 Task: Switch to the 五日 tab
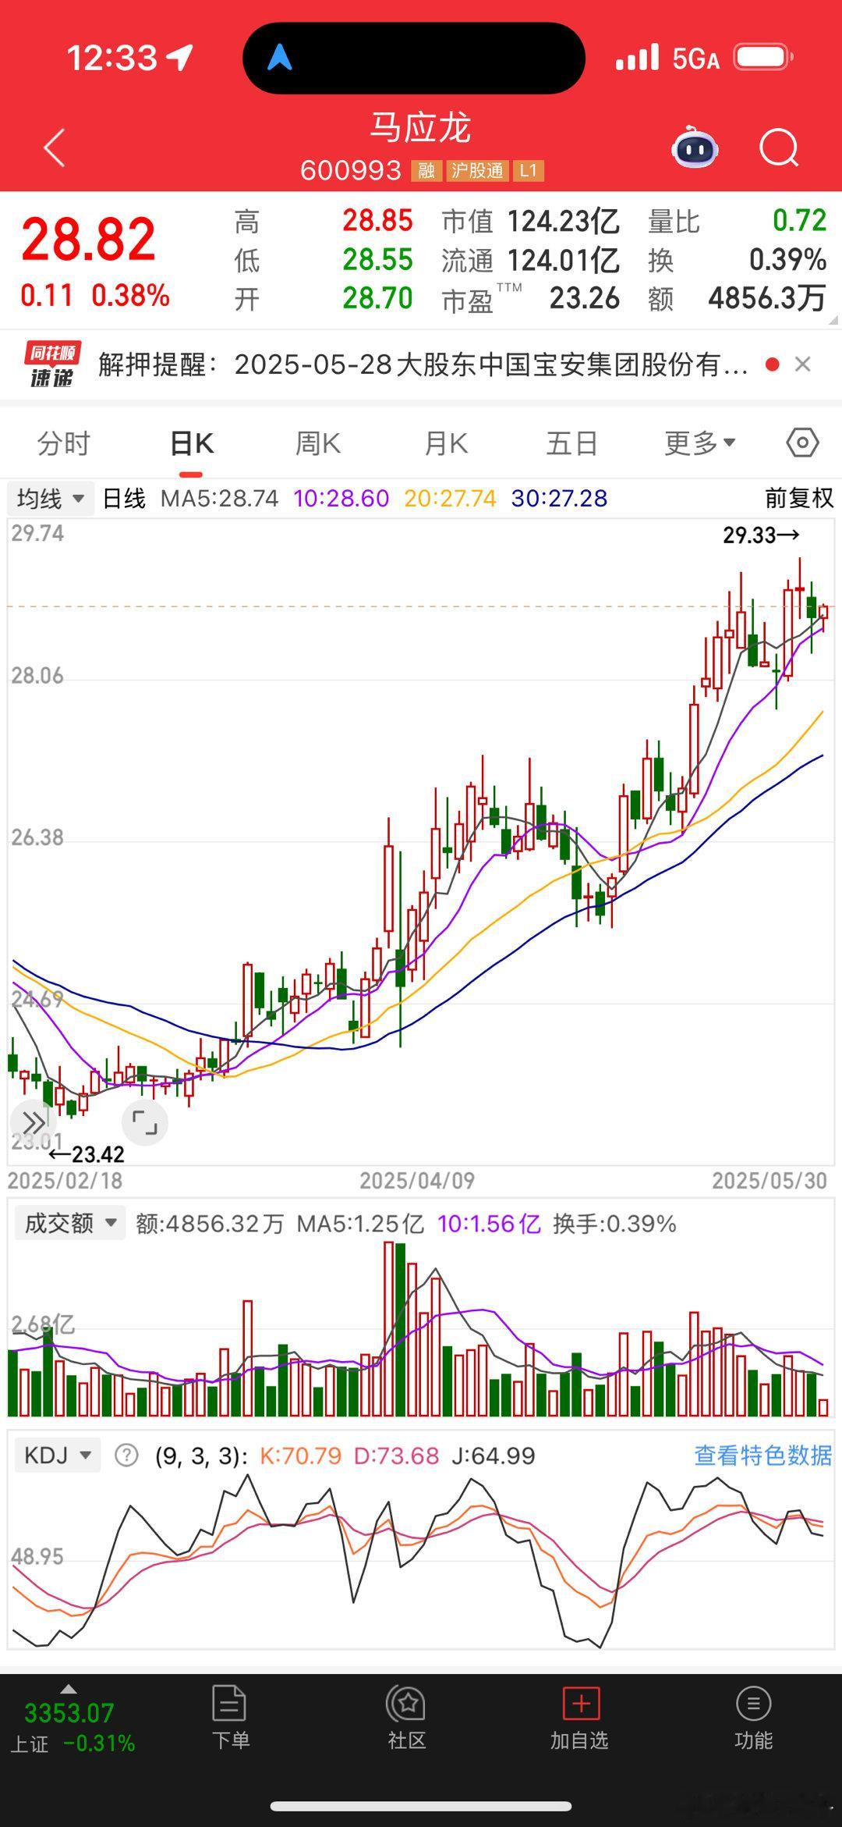(x=571, y=443)
